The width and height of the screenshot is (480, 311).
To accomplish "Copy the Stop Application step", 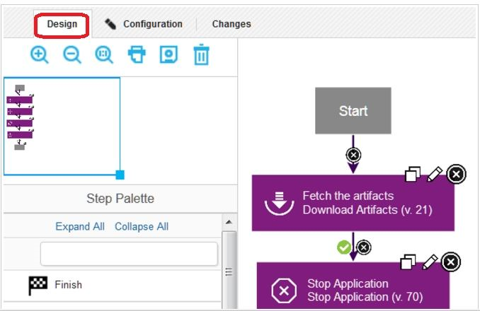I will [x=408, y=263].
